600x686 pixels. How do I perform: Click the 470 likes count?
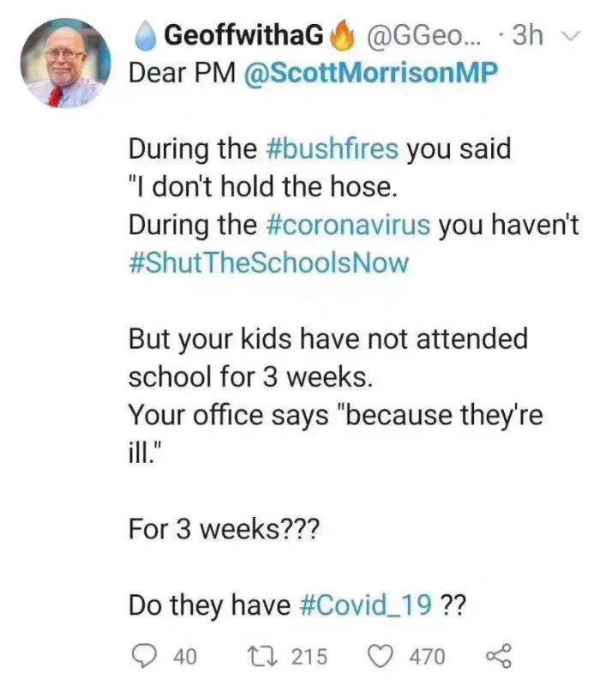tap(426, 658)
